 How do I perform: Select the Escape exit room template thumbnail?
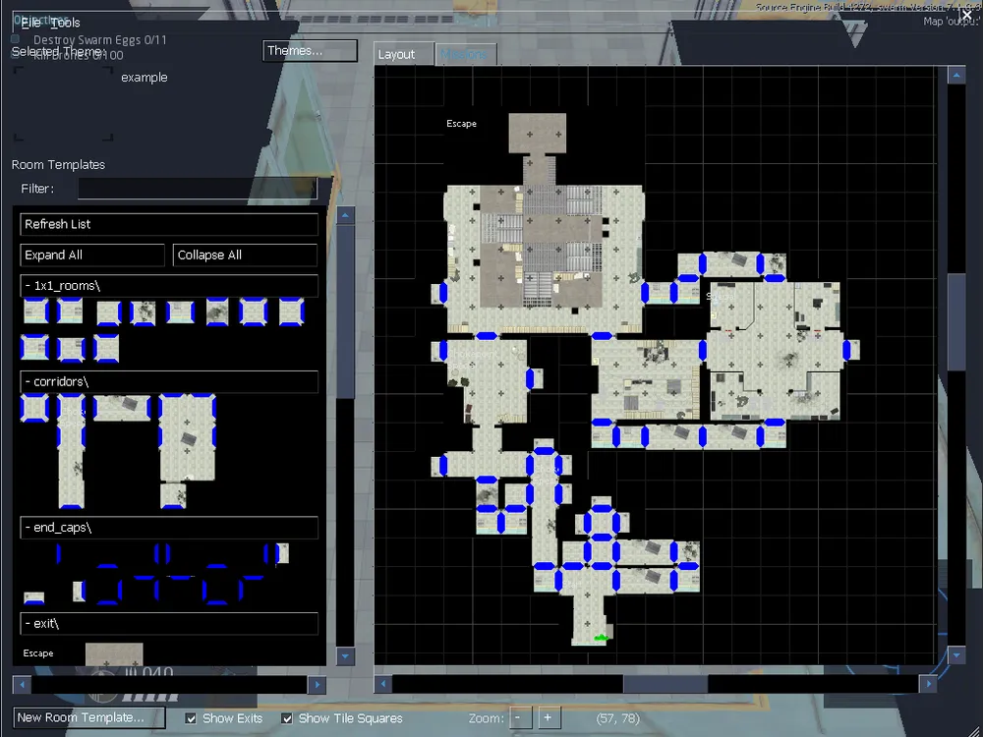[x=114, y=654]
